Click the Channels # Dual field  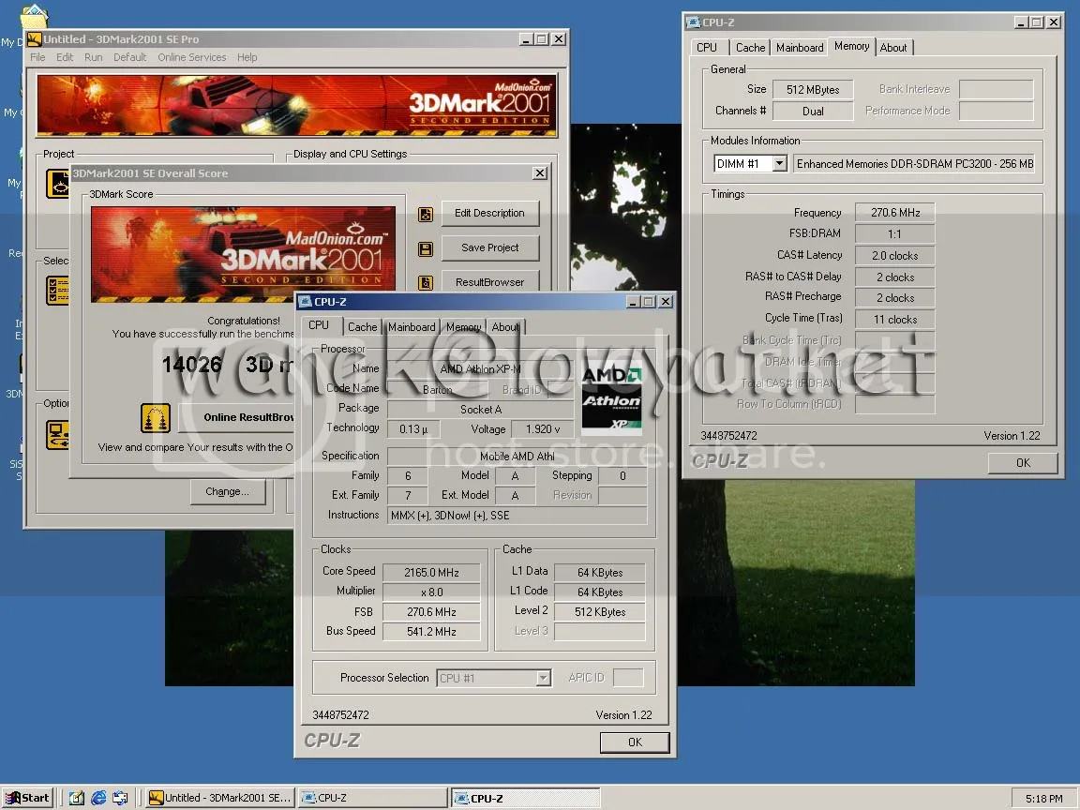(813, 111)
